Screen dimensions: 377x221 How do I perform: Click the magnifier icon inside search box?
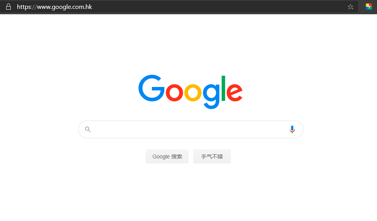tap(88, 129)
